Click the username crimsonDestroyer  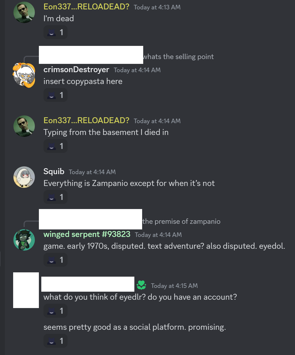(x=76, y=69)
